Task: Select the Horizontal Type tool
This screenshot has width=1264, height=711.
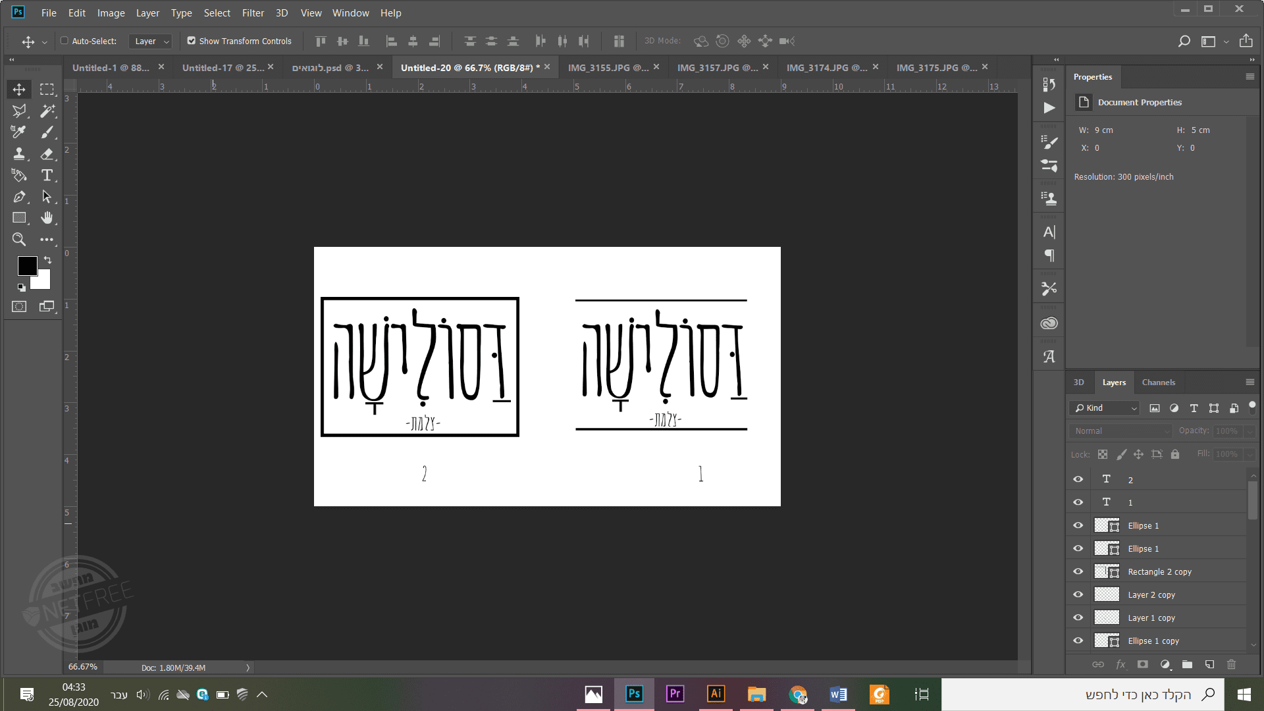Action: tap(47, 175)
